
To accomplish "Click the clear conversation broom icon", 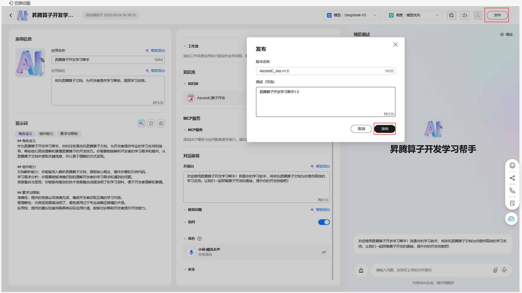I will (x=361, y=270).
